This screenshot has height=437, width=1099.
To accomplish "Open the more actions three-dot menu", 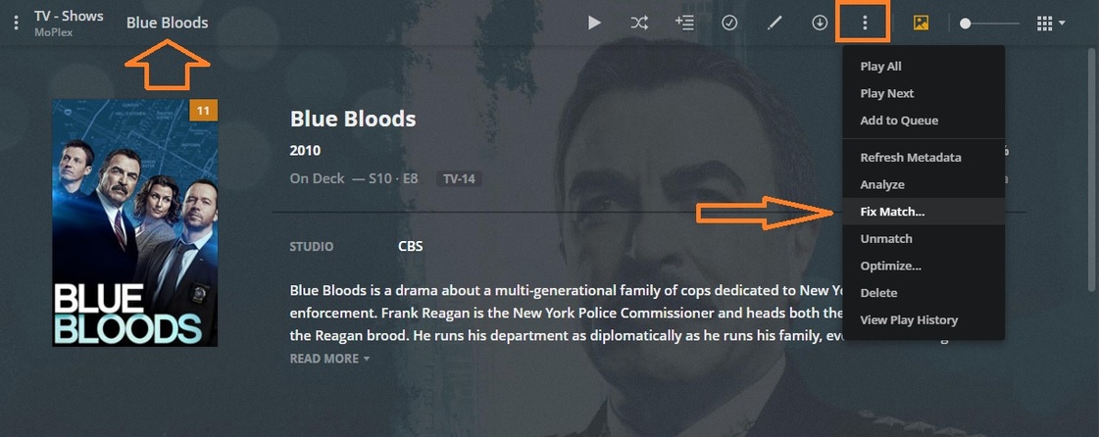I will coord(865,24).
